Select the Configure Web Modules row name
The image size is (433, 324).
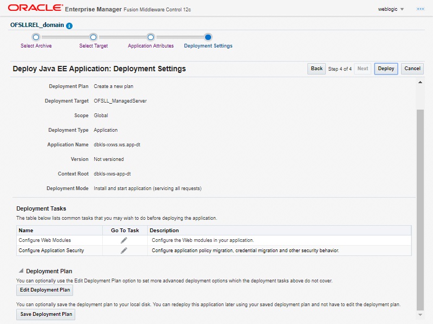pyautogui.click(x=45, y=240)
